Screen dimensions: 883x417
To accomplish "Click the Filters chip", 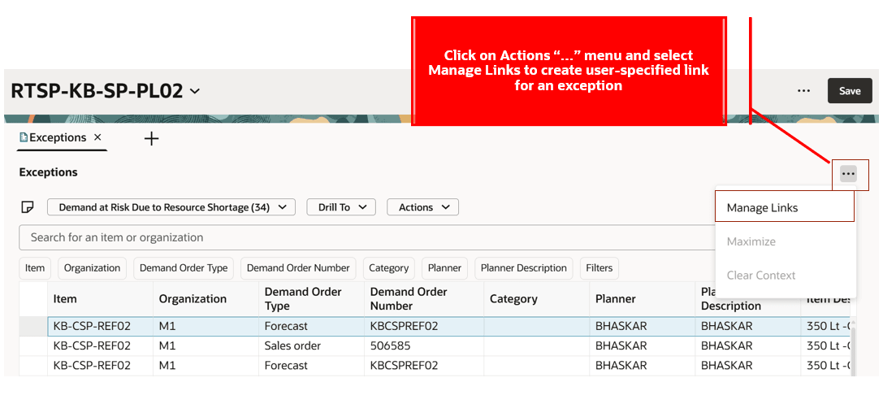I will (x=599, y=268).
